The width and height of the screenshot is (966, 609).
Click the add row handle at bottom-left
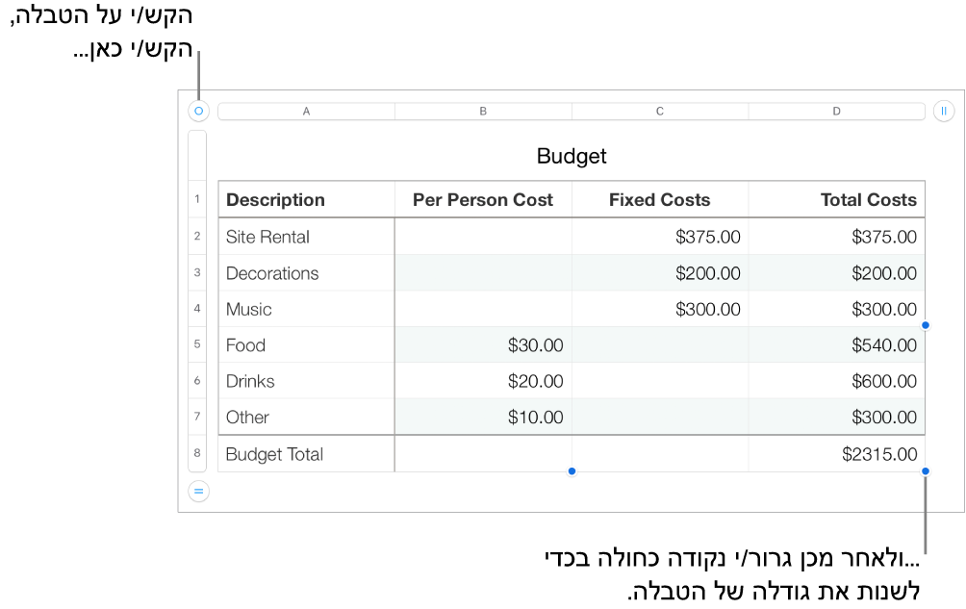(x=198, y=492)
